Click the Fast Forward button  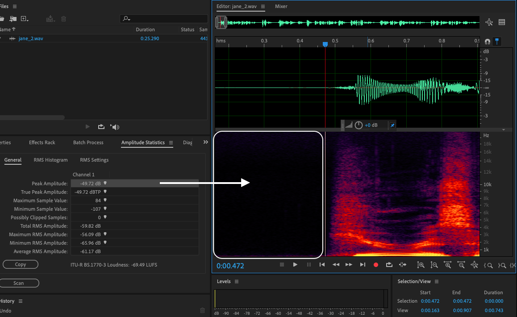click(x=349, y=265)
